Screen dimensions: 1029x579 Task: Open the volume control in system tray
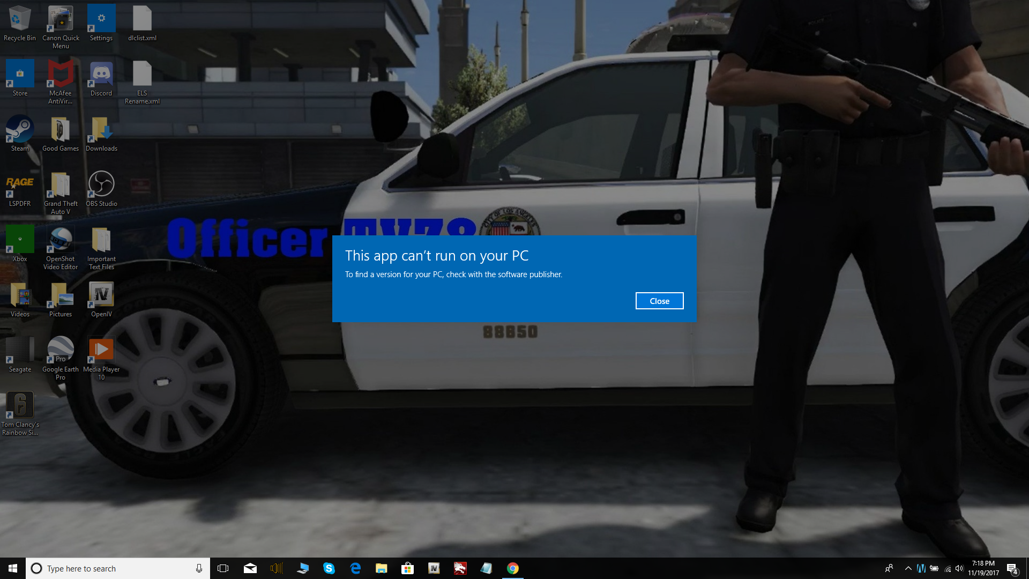pos(959,568)
